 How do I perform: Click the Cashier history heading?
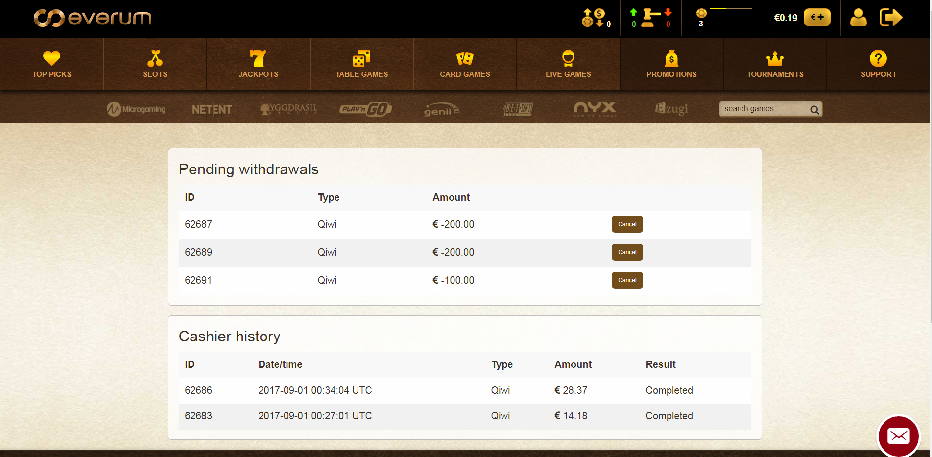pyautogui.click(x=230, y=337)
